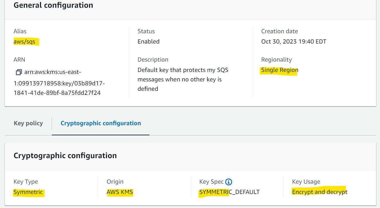The width and height of the screenshot is (380, 208).
Task: Click the alias value aws/sqs
Action: click(x=24, y=42)
